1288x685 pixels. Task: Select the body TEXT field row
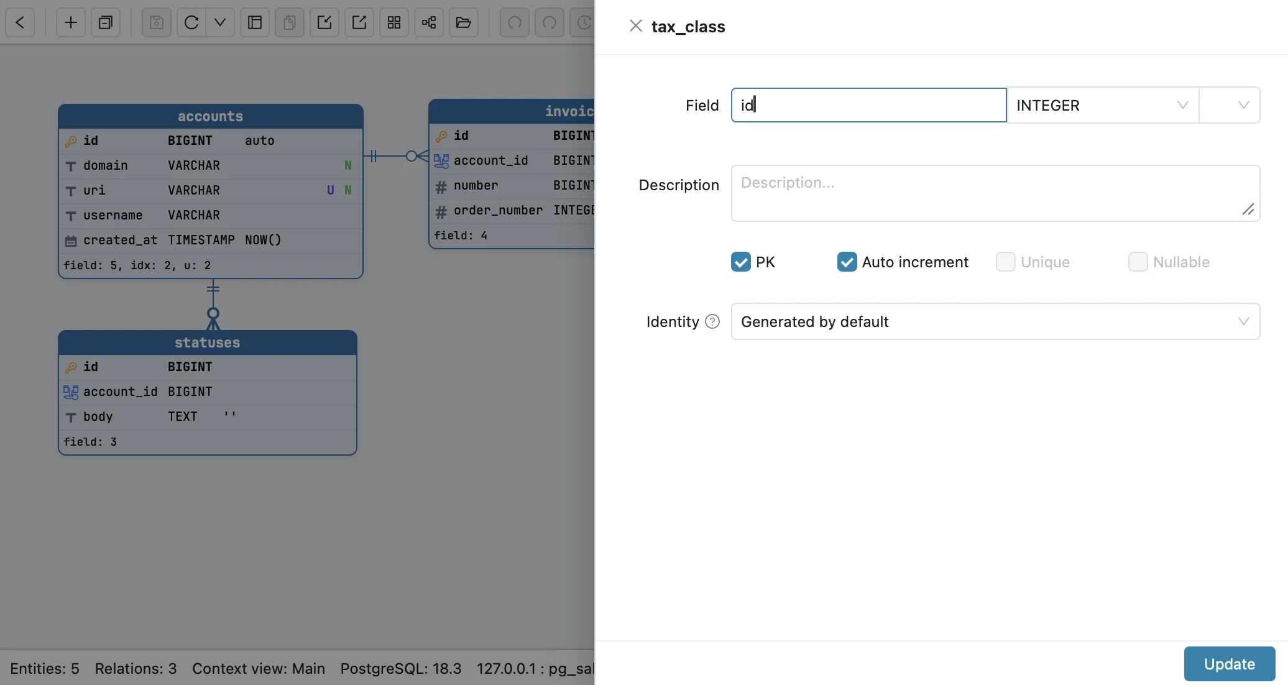208,416
